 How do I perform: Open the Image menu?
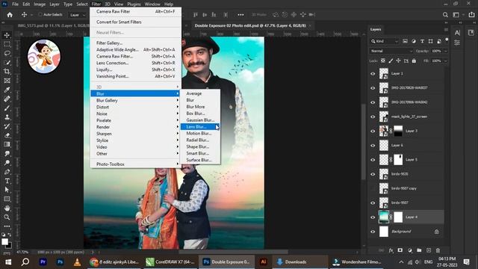[40, 4]
